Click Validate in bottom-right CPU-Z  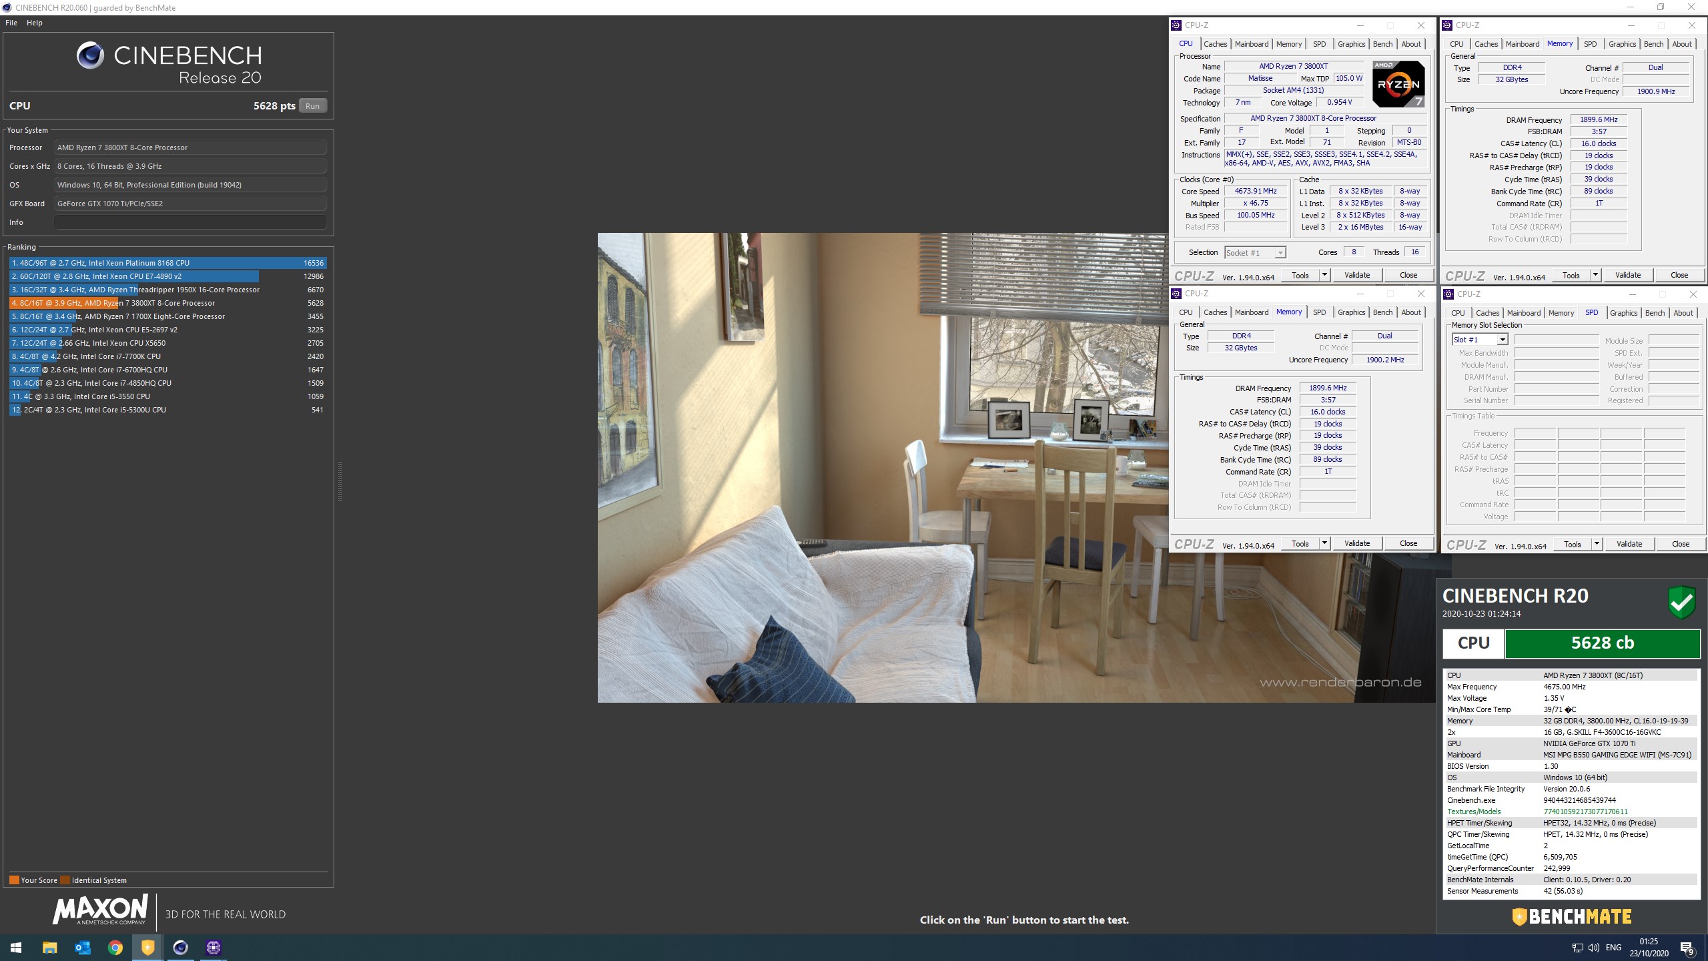[1629, 544]
